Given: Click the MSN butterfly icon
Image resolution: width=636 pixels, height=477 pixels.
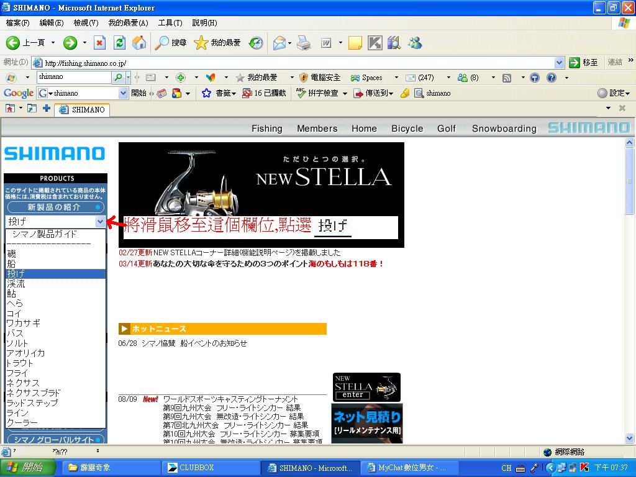Looking at the screenshot, I should 210,78.
